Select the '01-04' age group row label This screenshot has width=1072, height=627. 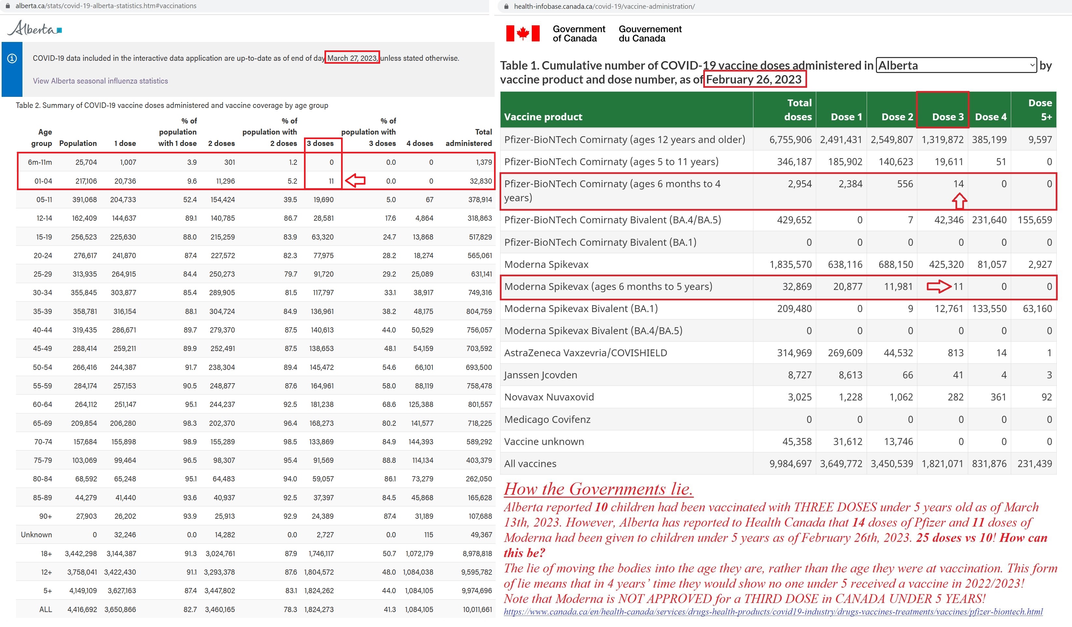(43, 181)
